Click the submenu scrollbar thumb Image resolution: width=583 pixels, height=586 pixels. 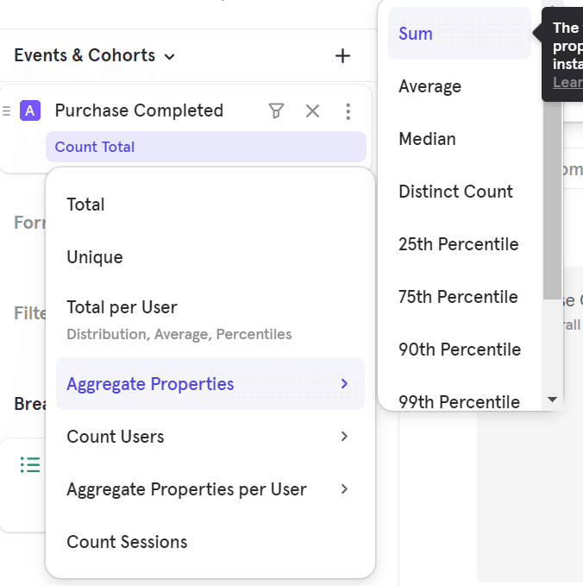coord(552,200)
